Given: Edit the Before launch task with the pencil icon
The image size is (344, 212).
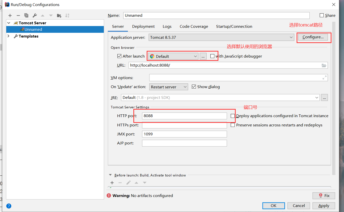Looking at the screenshot, I should (128, 183).
